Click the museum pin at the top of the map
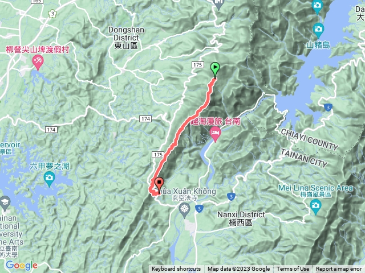The width and height of the screenshot is (365, 273). 218,4
